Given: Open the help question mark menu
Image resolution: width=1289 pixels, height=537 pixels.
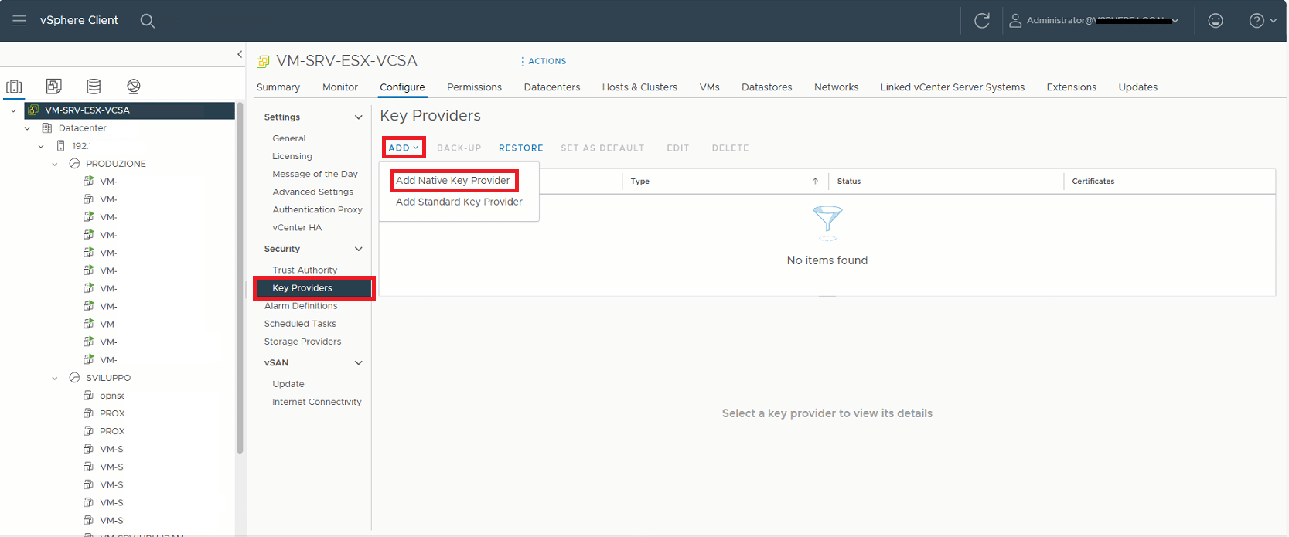Looking at the screenshot, I should [1262, 21].
